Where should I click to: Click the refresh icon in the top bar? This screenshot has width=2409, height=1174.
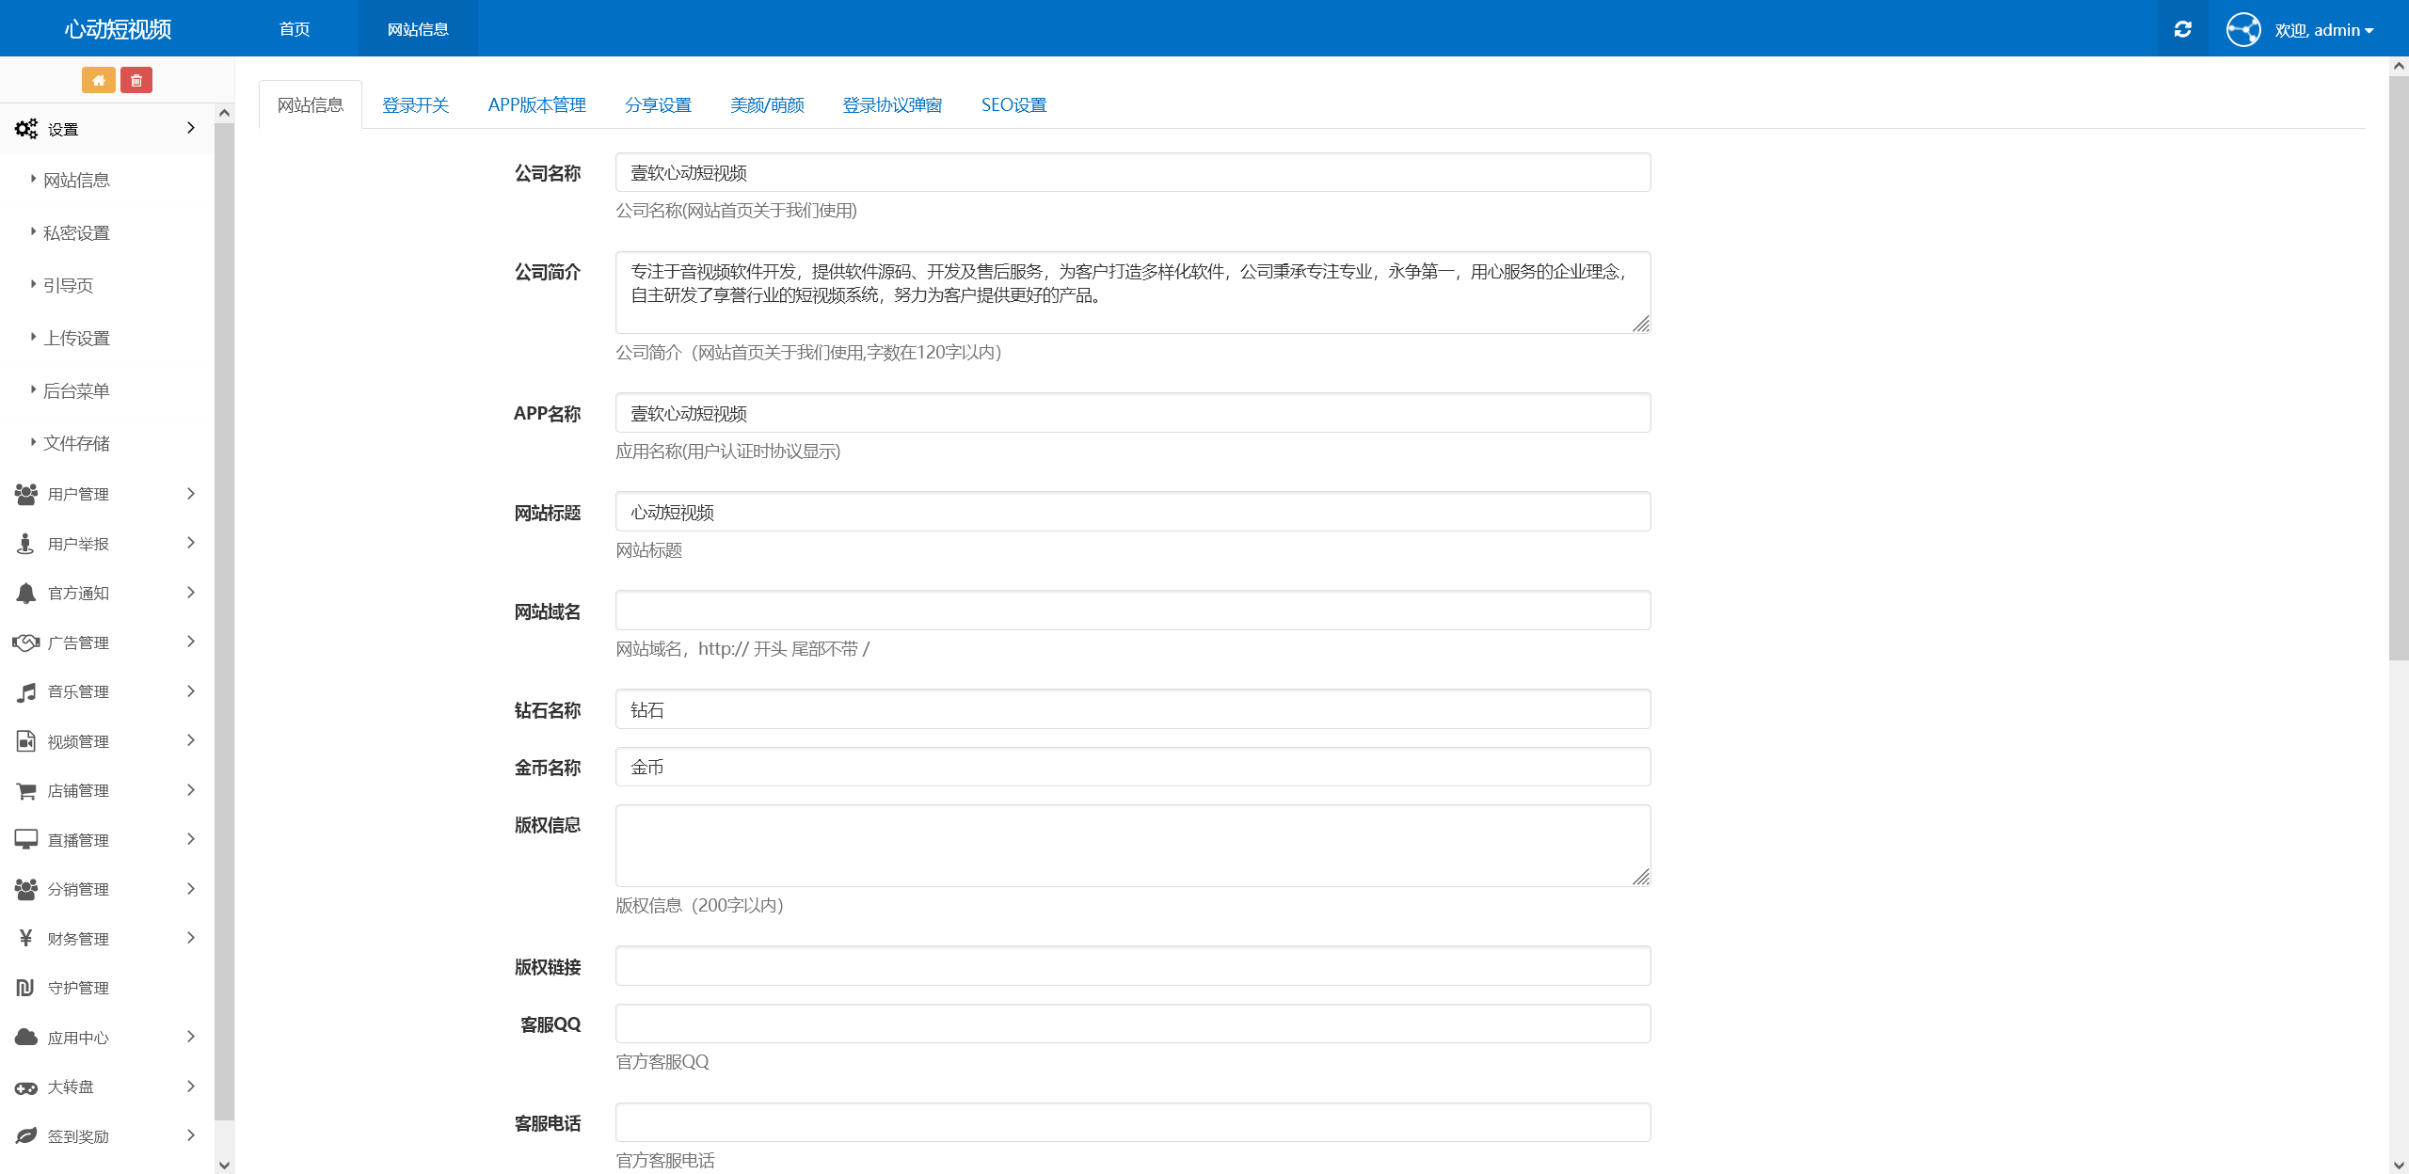click(x=2182, y=28)
